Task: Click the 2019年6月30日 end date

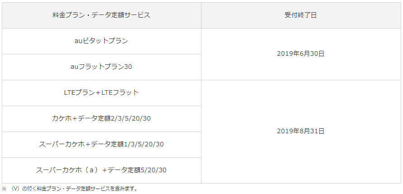Action: pyautogui.click(x=301, y=53)
